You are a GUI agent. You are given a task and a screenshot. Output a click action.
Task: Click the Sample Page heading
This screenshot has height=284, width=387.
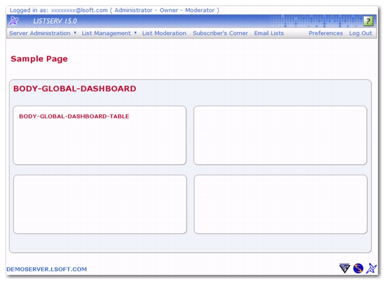pyautogui.click(x=39, y=59)
